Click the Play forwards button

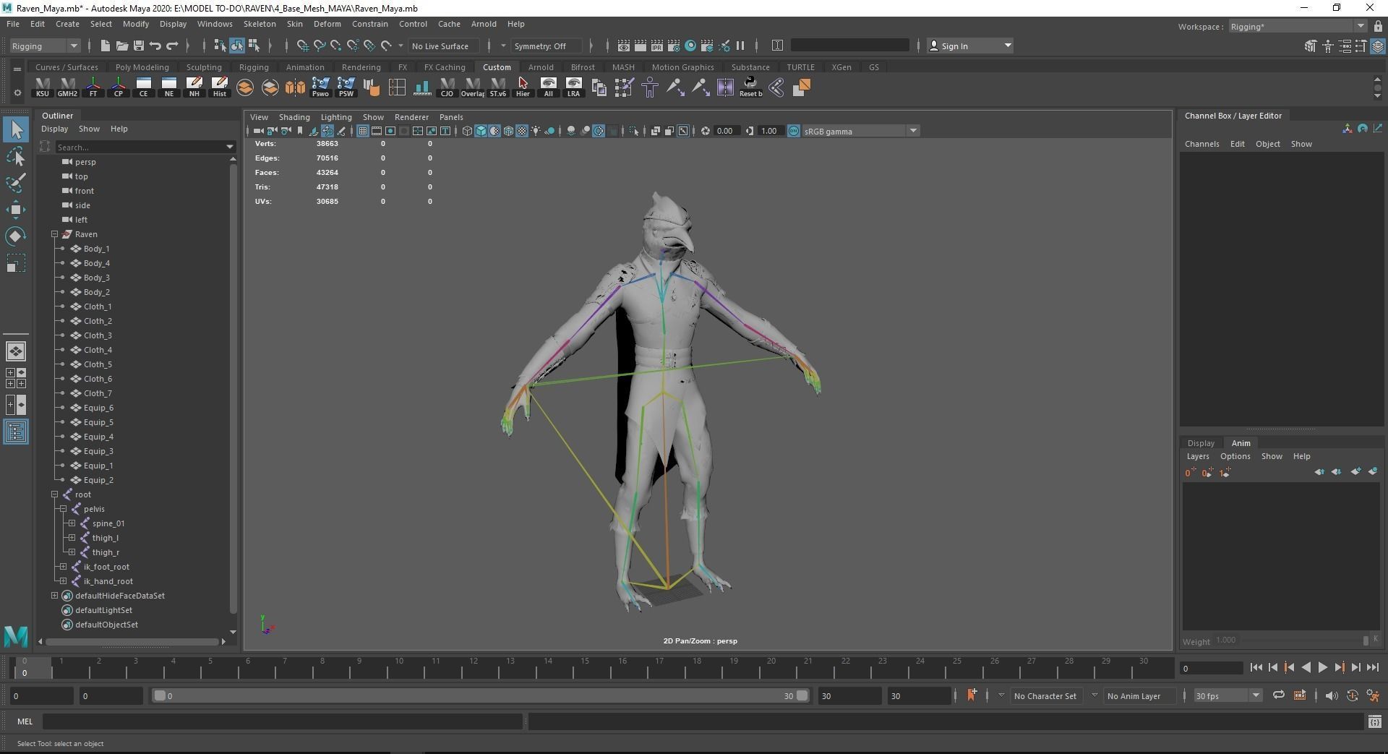point(1322,667)
